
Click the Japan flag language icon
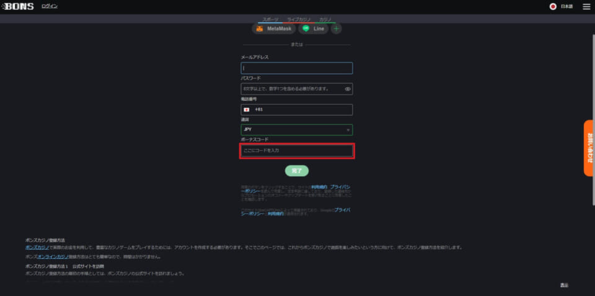coord(553,7)
